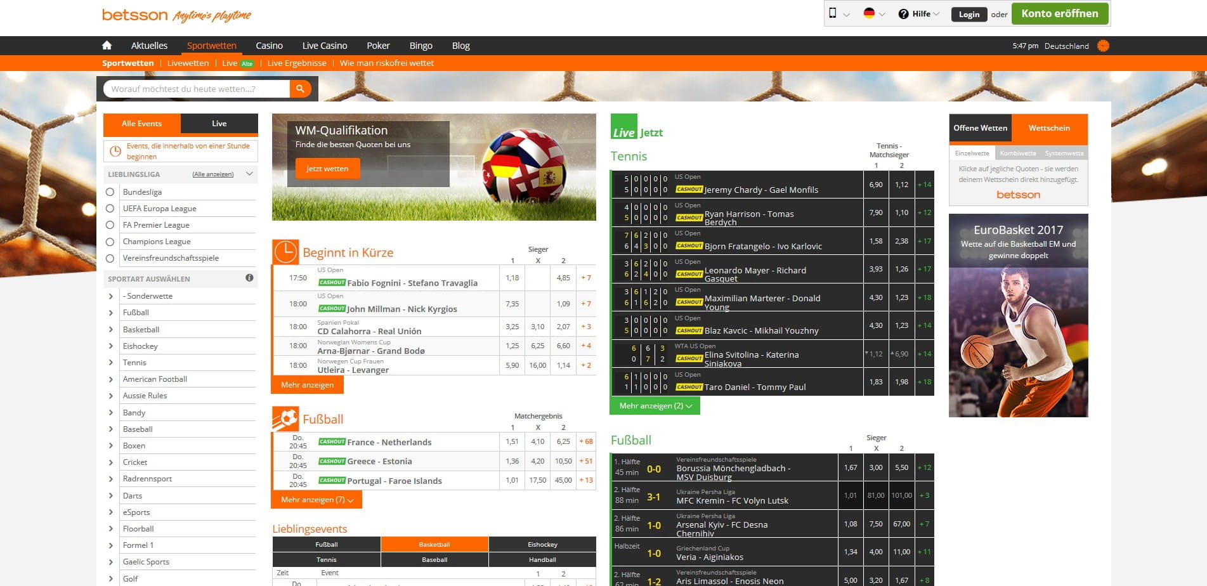Click Konto eröffnen button

pyautogui.click(x=1060, y=13)
